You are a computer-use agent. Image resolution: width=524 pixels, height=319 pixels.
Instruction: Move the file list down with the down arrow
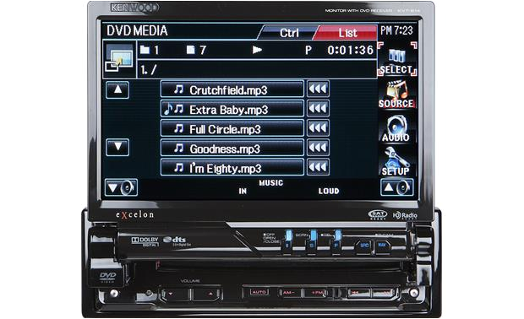(117, 147)
